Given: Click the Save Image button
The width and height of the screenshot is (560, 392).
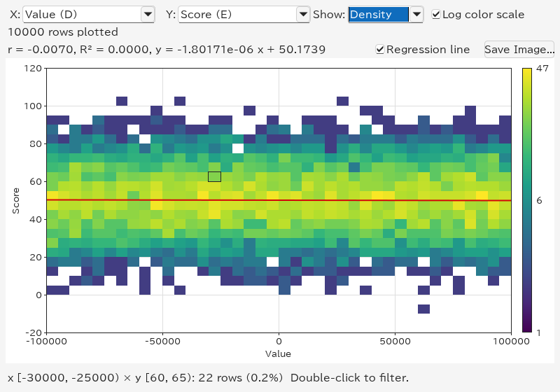Looking at the screenshot, I should 519,49.
